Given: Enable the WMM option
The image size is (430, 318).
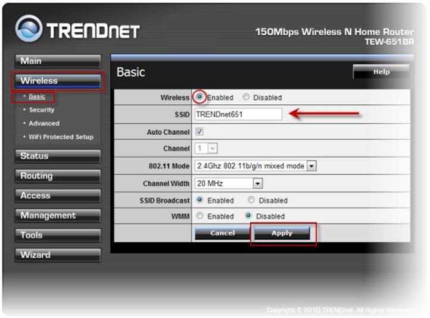Looking at the screenshot, I should (x=200, y=216).
